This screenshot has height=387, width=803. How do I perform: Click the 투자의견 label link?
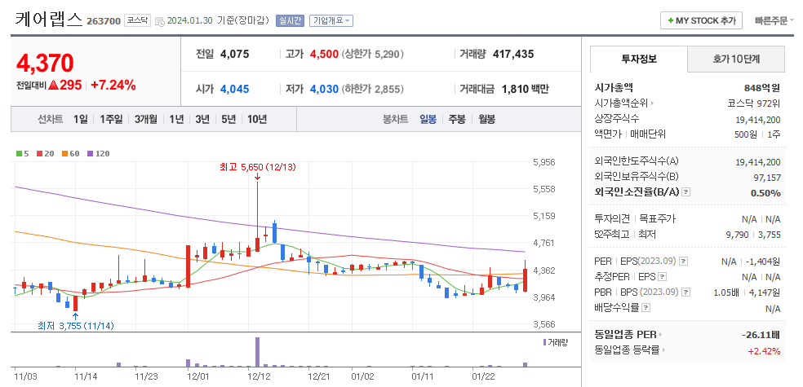tap(612, 219)
